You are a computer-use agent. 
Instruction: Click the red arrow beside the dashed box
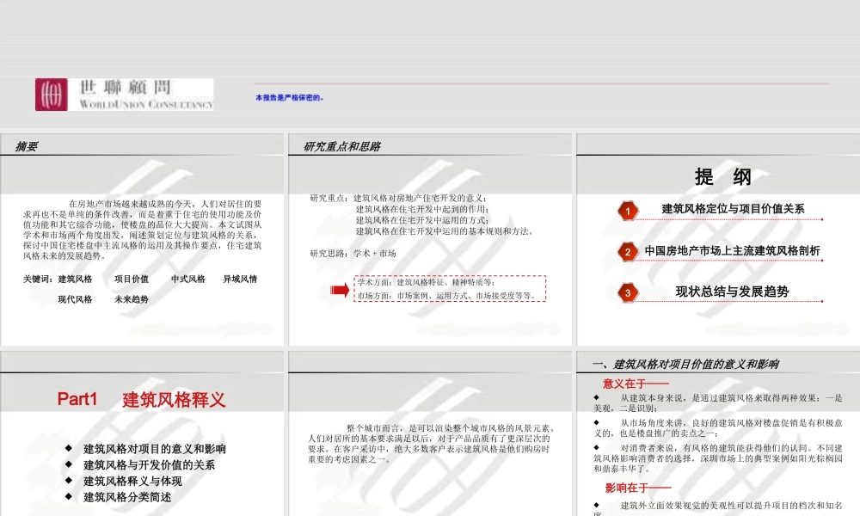(340, 290)
